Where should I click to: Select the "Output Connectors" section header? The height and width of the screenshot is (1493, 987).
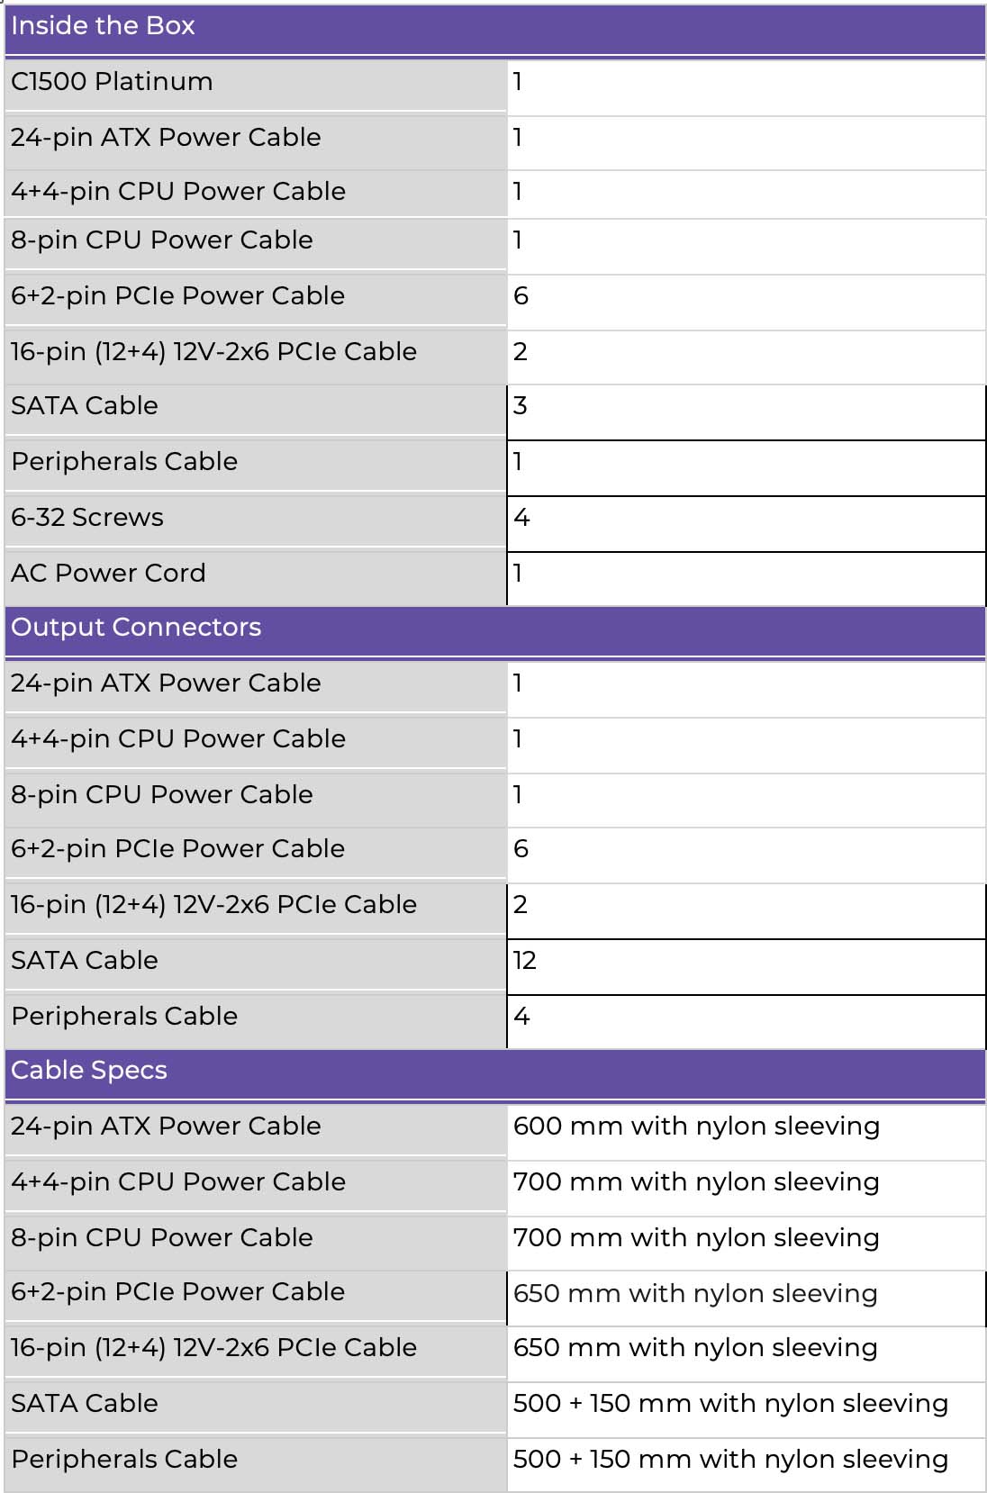(136, 628)
